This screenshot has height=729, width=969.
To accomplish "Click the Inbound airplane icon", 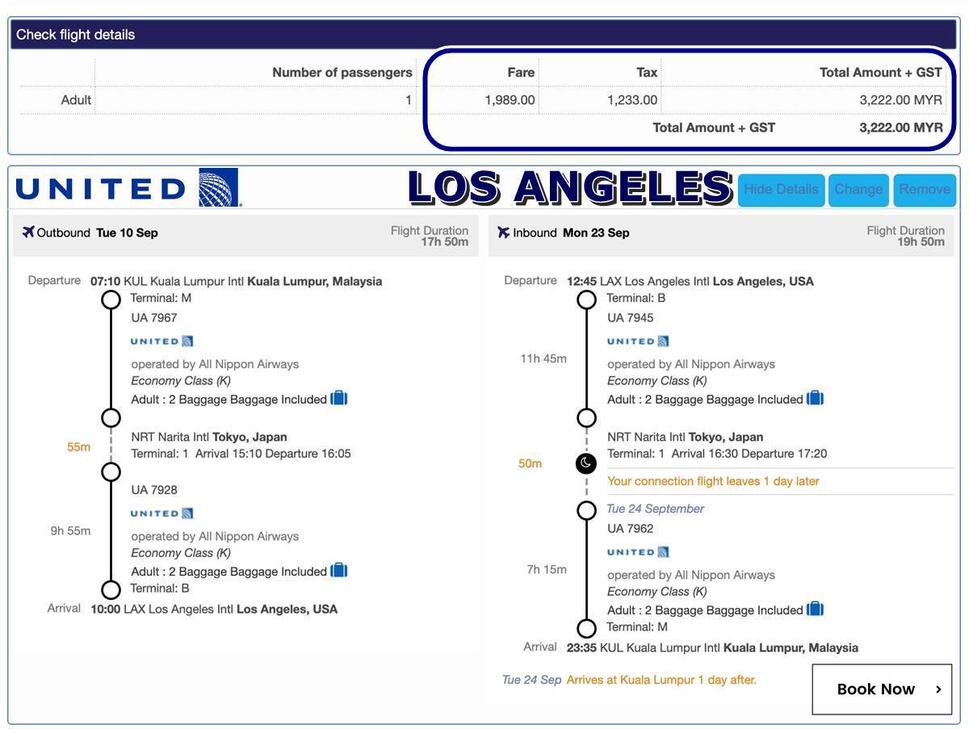I will (x=504, y=233).
